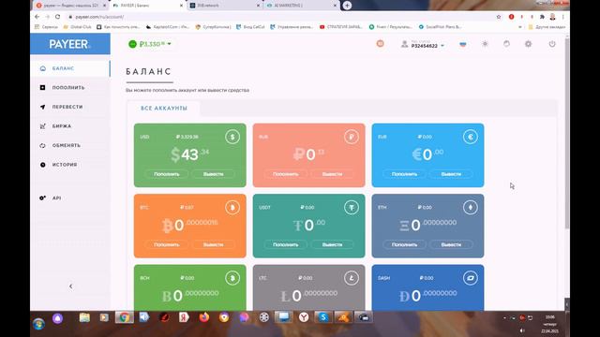This screenshot has width=600, height=337.
Task: Click the bitcoin icon on BTC card
Action: pos(232,208)
